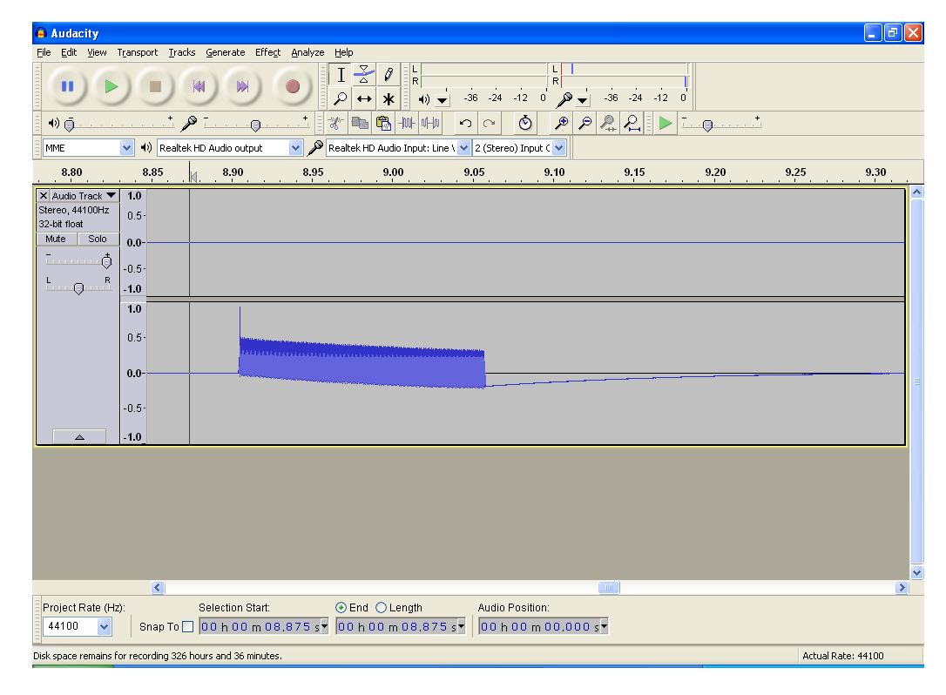The image size is (946, 695).
Task: Choose the Draw pencil tool
Action: pos(388,76)
